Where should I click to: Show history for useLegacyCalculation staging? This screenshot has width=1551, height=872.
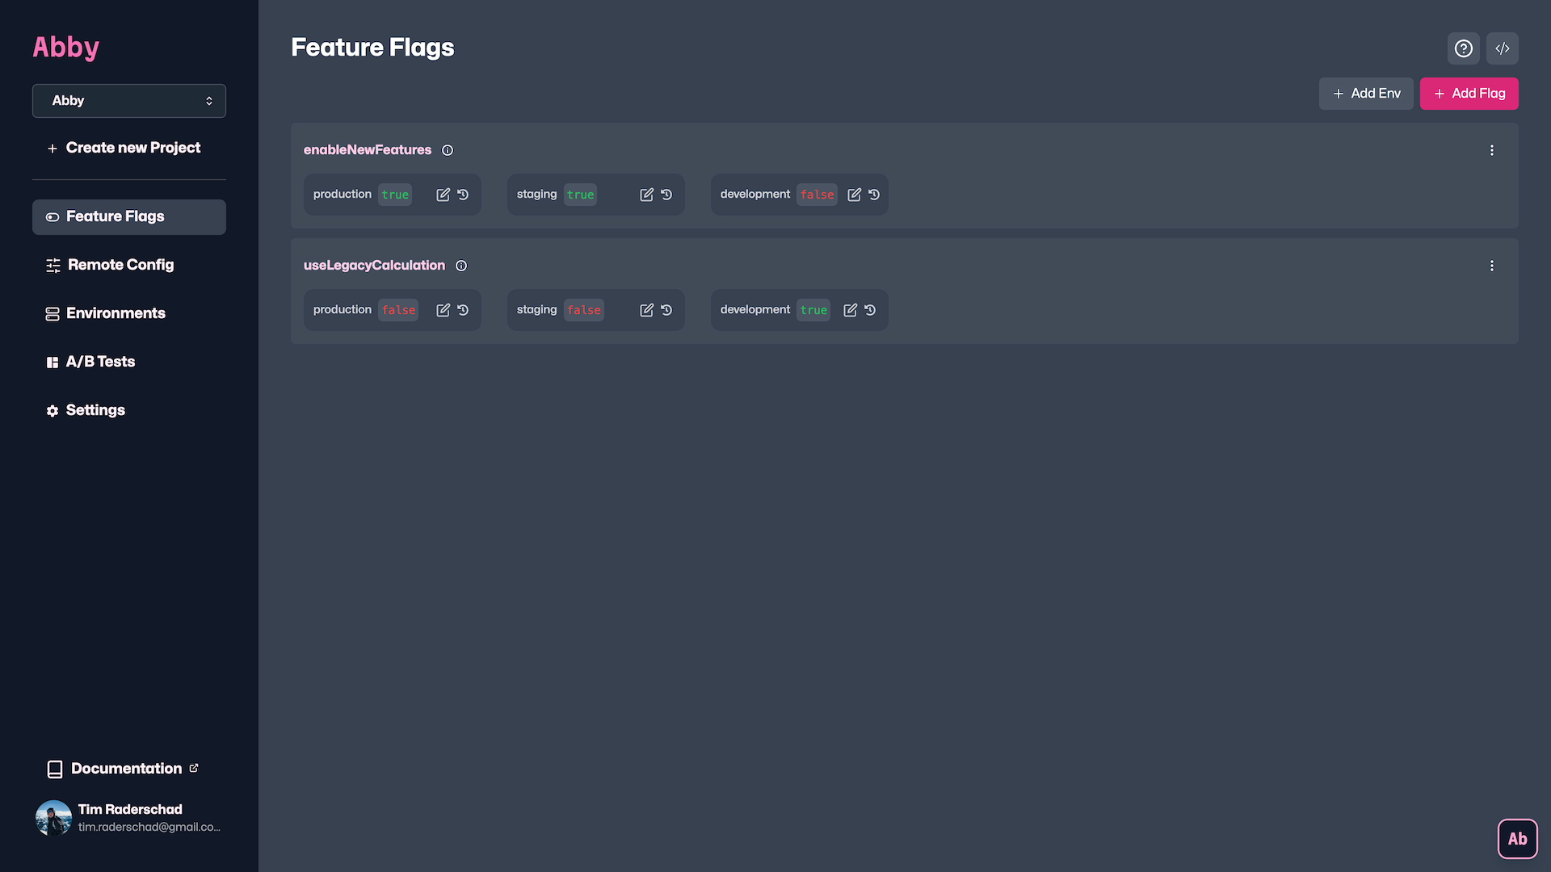pos(666,310)
